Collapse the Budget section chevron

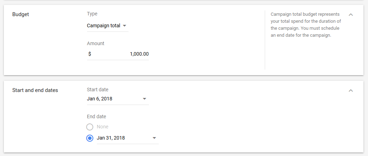[350, 15]
